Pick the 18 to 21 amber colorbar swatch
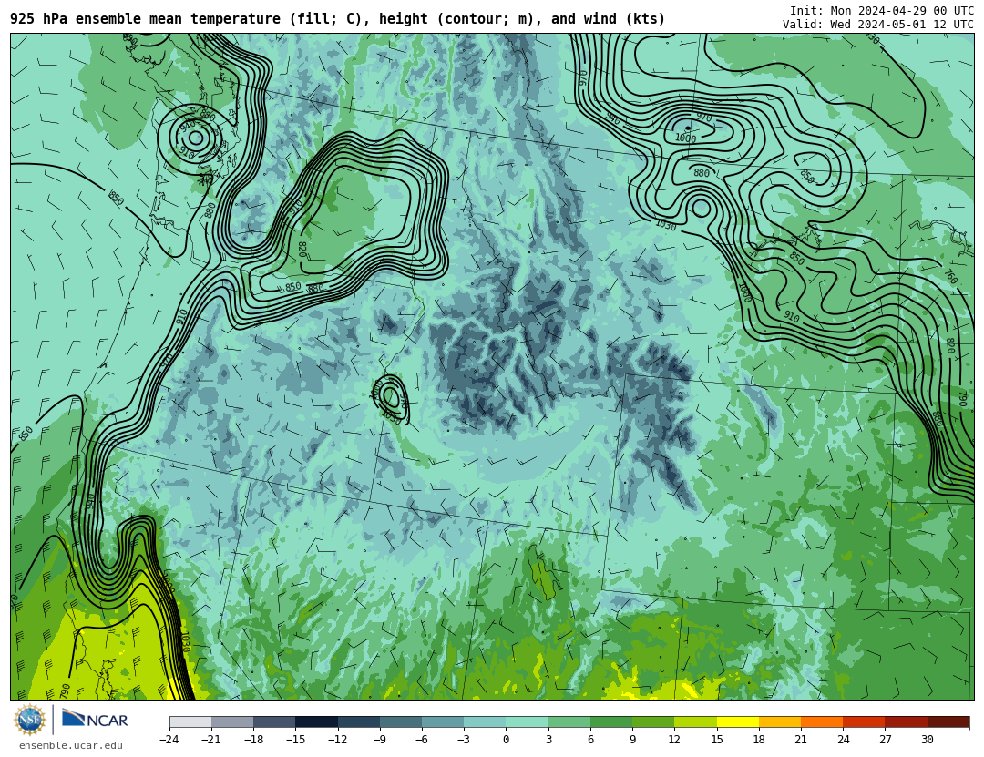Screen dimensions: 984x757 tap(779, 721)
